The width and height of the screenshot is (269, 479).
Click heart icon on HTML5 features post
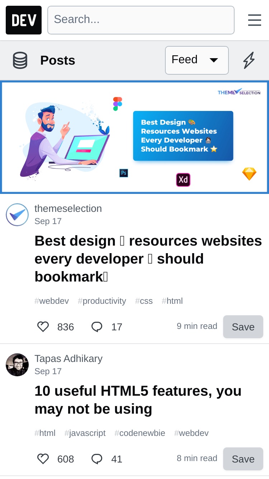pyautogui.click(x=43, y=459)
